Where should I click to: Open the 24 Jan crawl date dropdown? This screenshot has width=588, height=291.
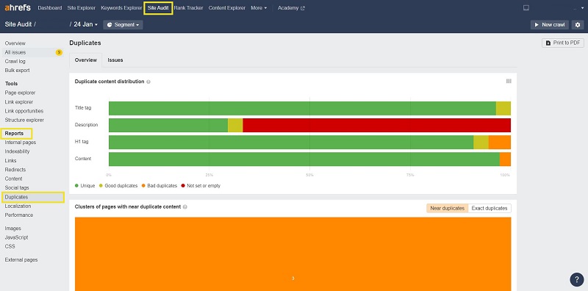(85, 24)
